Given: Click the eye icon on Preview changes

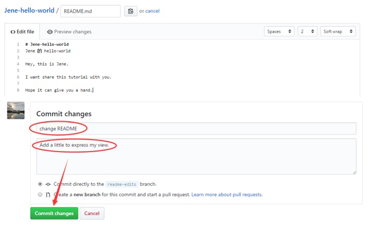Looking at the screenshot, I should click(50, 32).
